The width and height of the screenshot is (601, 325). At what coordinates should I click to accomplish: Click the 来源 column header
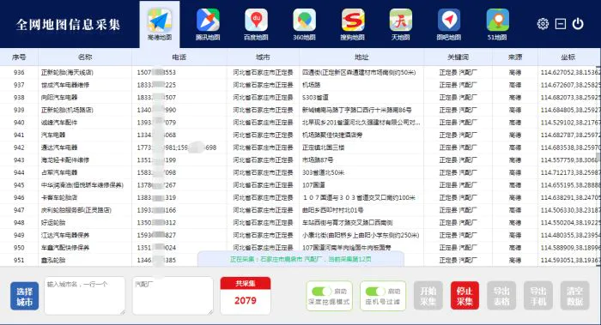(x=515, y=57)
